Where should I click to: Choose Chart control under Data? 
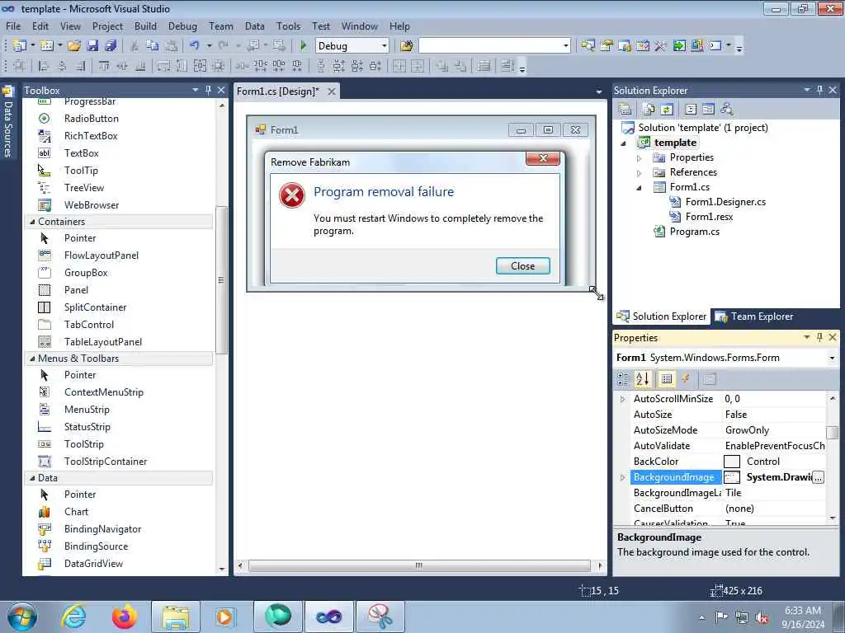click(76, 511)
